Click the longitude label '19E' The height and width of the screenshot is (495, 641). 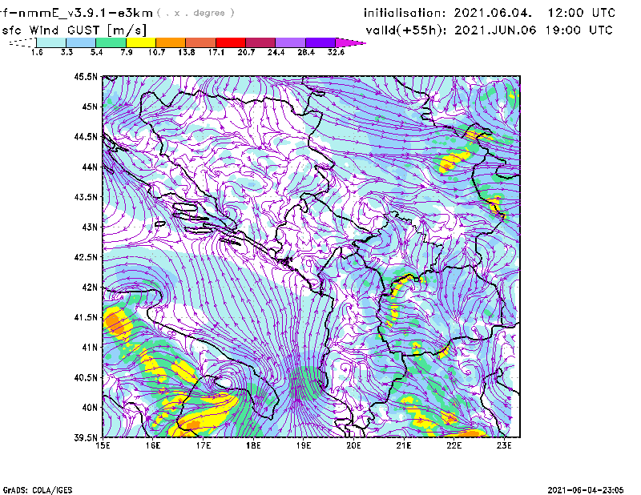(304, 445)
